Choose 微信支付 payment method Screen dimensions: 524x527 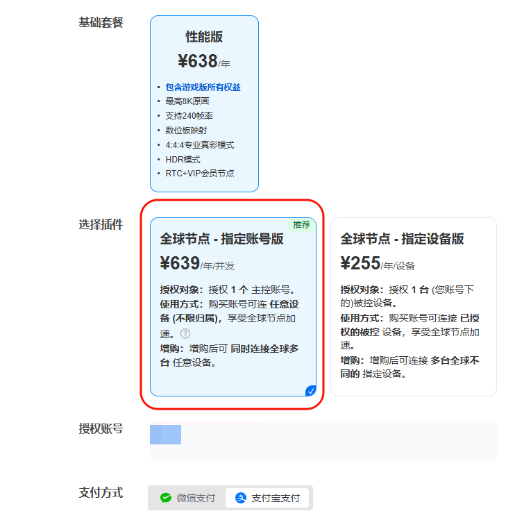point(187,498)
